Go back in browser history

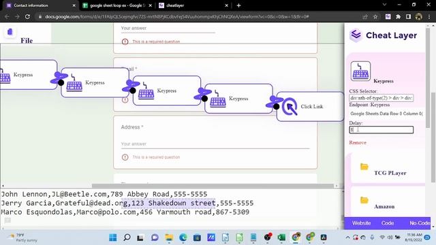(7, 16)
